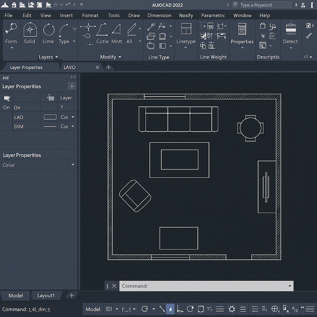Image resolution: width=317 pixels, height=317 pixels.
Task: Toggle the grid display in status bar
Action: click(x=109, y=309)
